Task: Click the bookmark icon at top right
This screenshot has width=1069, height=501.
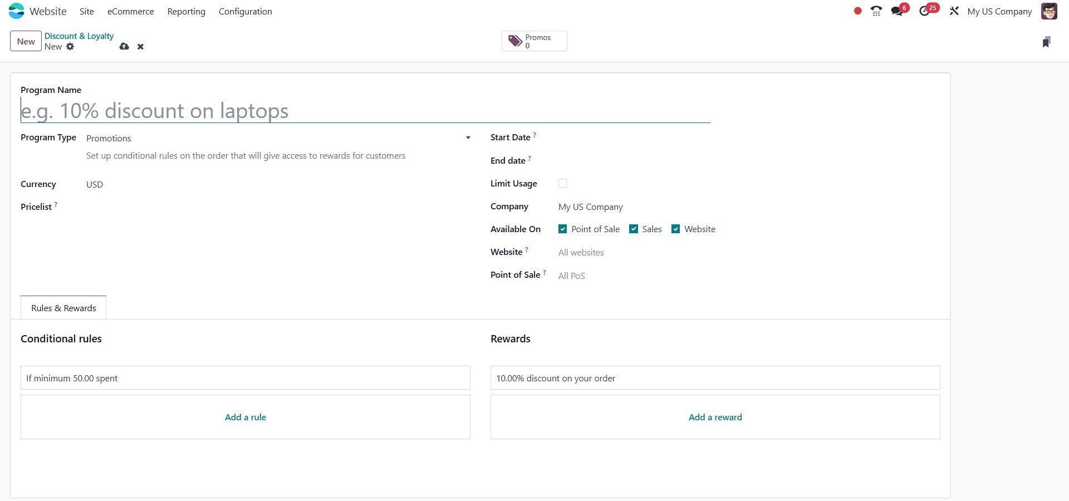Action: (x=1046, y=42)
